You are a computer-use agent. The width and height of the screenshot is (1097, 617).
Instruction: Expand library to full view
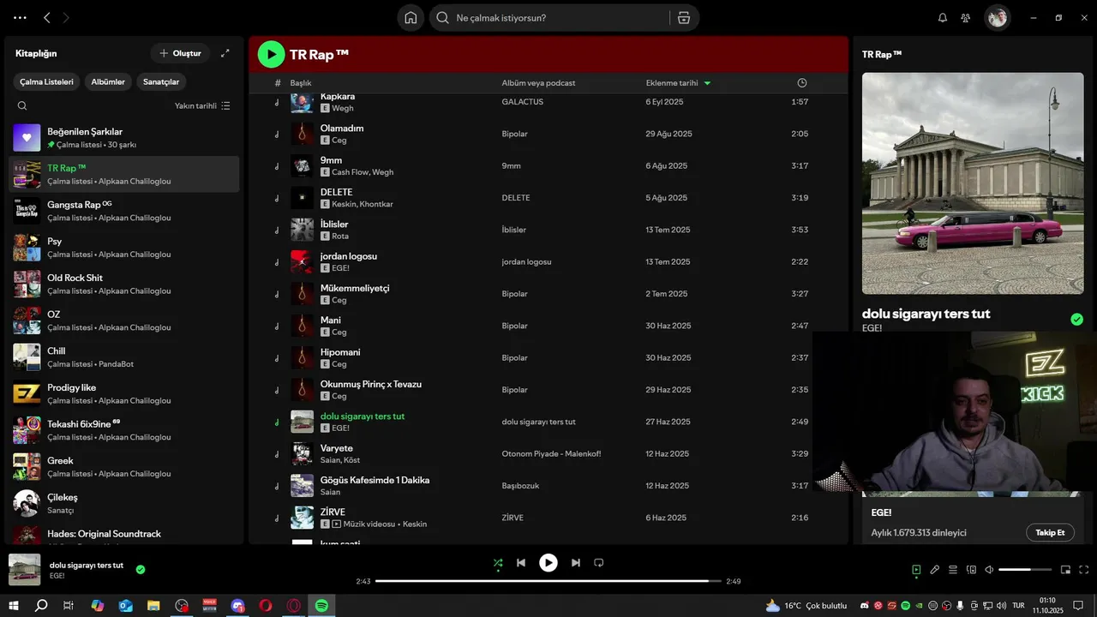click(x=225, y=53)
